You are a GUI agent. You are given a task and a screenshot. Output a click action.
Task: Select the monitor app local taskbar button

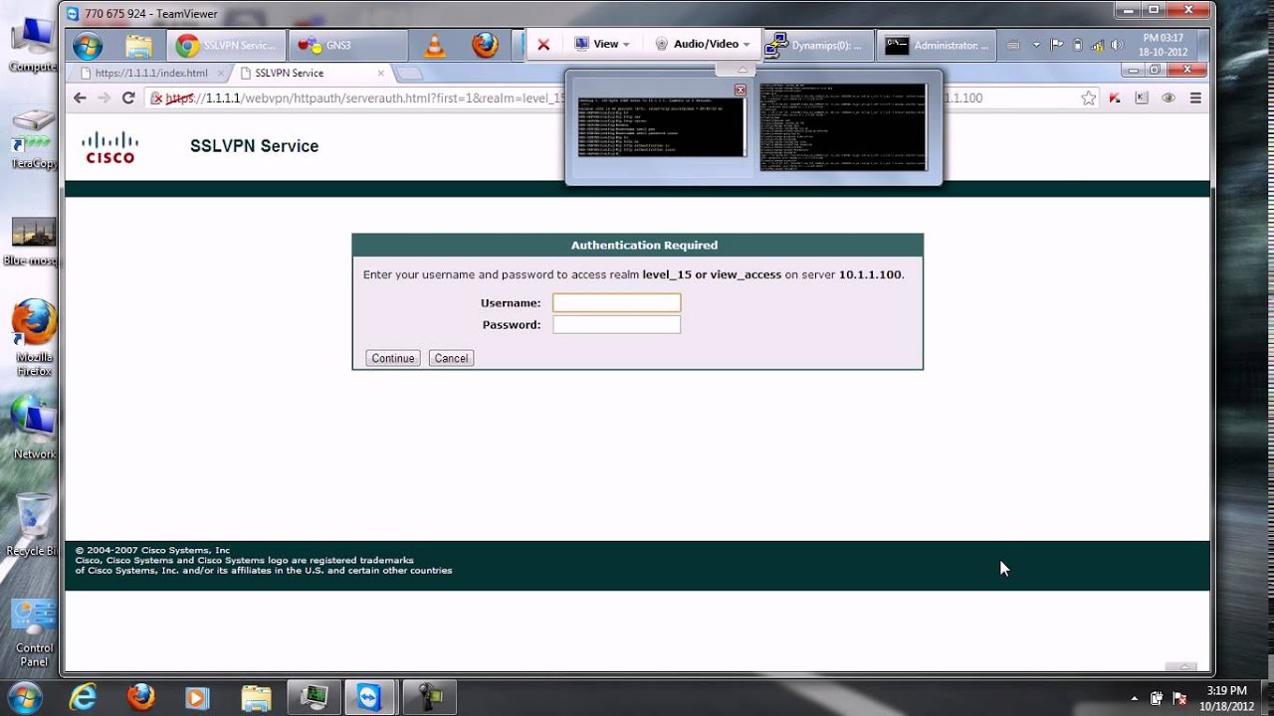[x=314, y=698]
